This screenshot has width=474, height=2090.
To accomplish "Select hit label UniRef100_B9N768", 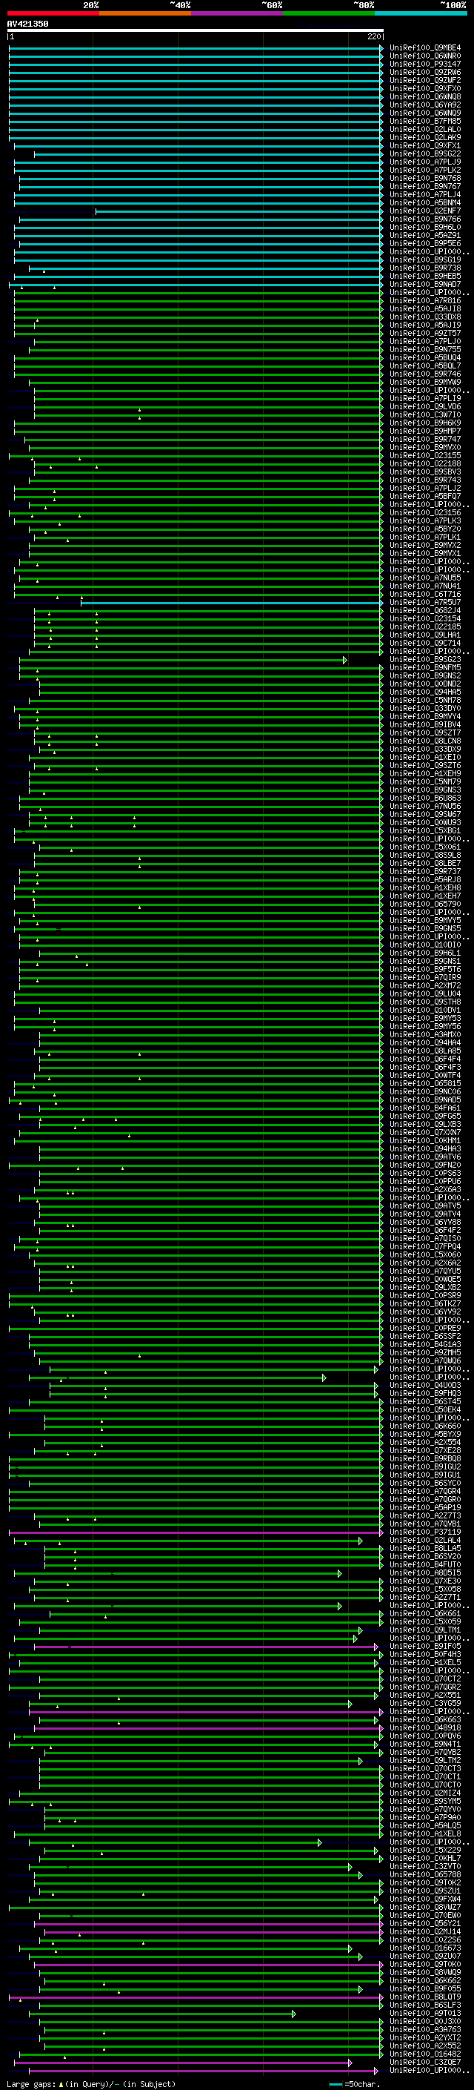I will pos(425,179).
